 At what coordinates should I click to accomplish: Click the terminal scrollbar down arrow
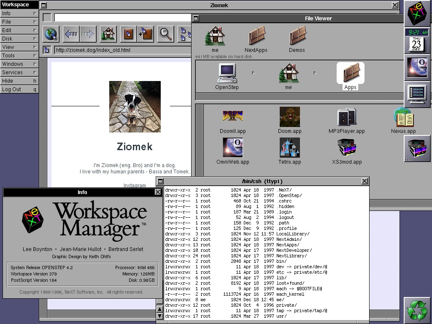(159, 316)
